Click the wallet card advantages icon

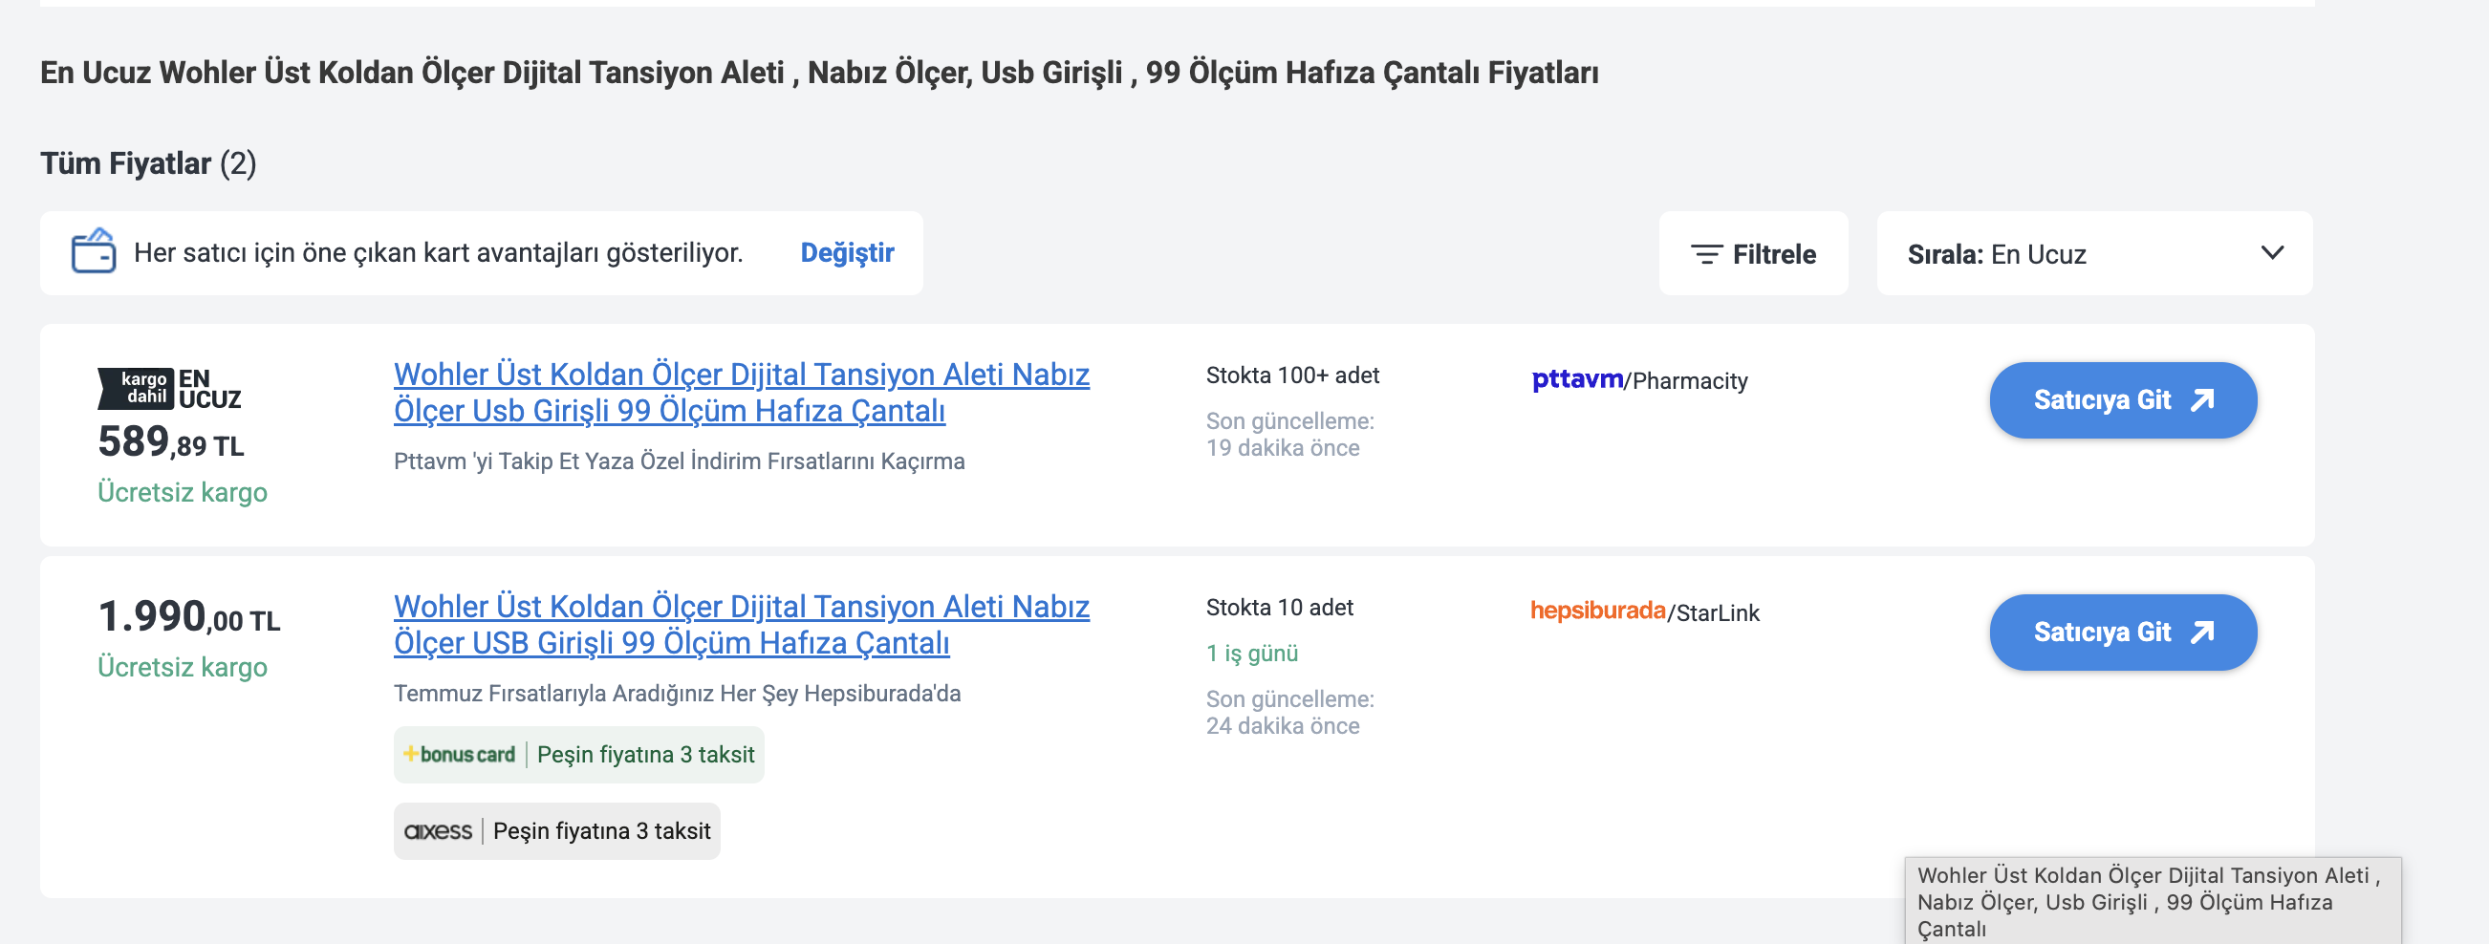pos(94,251)
